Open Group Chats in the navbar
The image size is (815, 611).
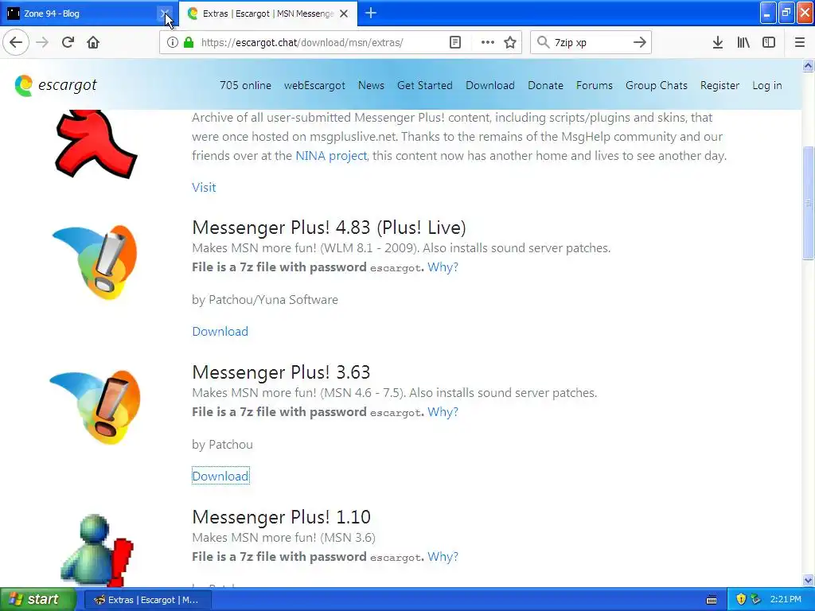click(656, 85)
